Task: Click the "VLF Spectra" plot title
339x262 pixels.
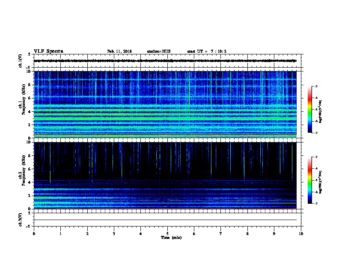Action: [x=48, y=51]
